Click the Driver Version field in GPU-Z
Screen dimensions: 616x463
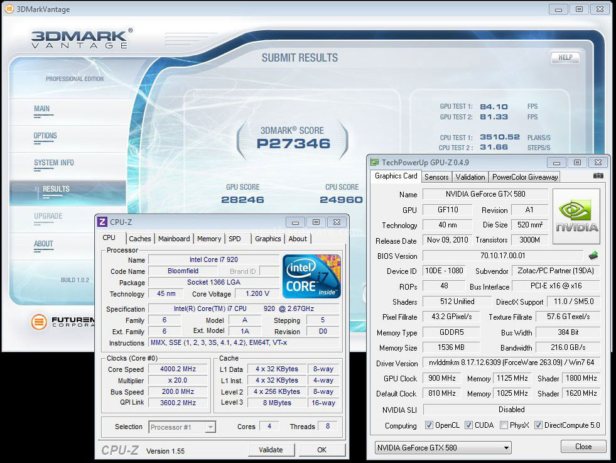pyautogui.click(x=512, y=362)
